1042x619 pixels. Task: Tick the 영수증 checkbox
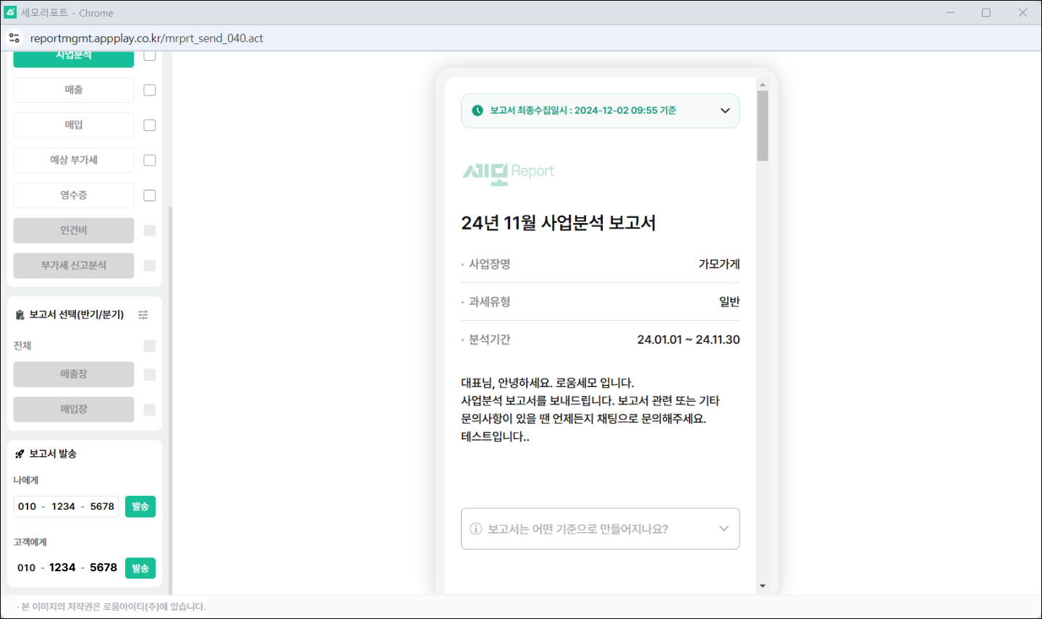click(x=150, y=195)
